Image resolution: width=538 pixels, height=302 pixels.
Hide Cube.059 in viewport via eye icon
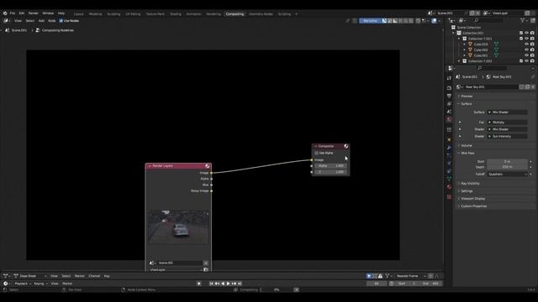click(526, 44)
